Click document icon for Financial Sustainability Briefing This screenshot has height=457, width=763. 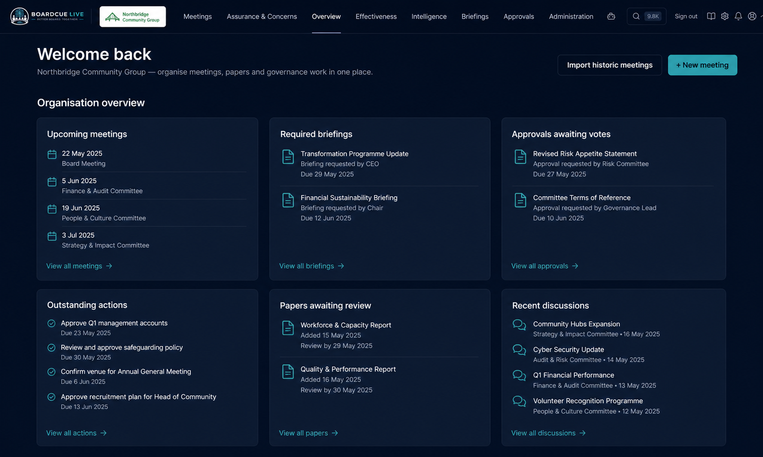pos(288,200)
